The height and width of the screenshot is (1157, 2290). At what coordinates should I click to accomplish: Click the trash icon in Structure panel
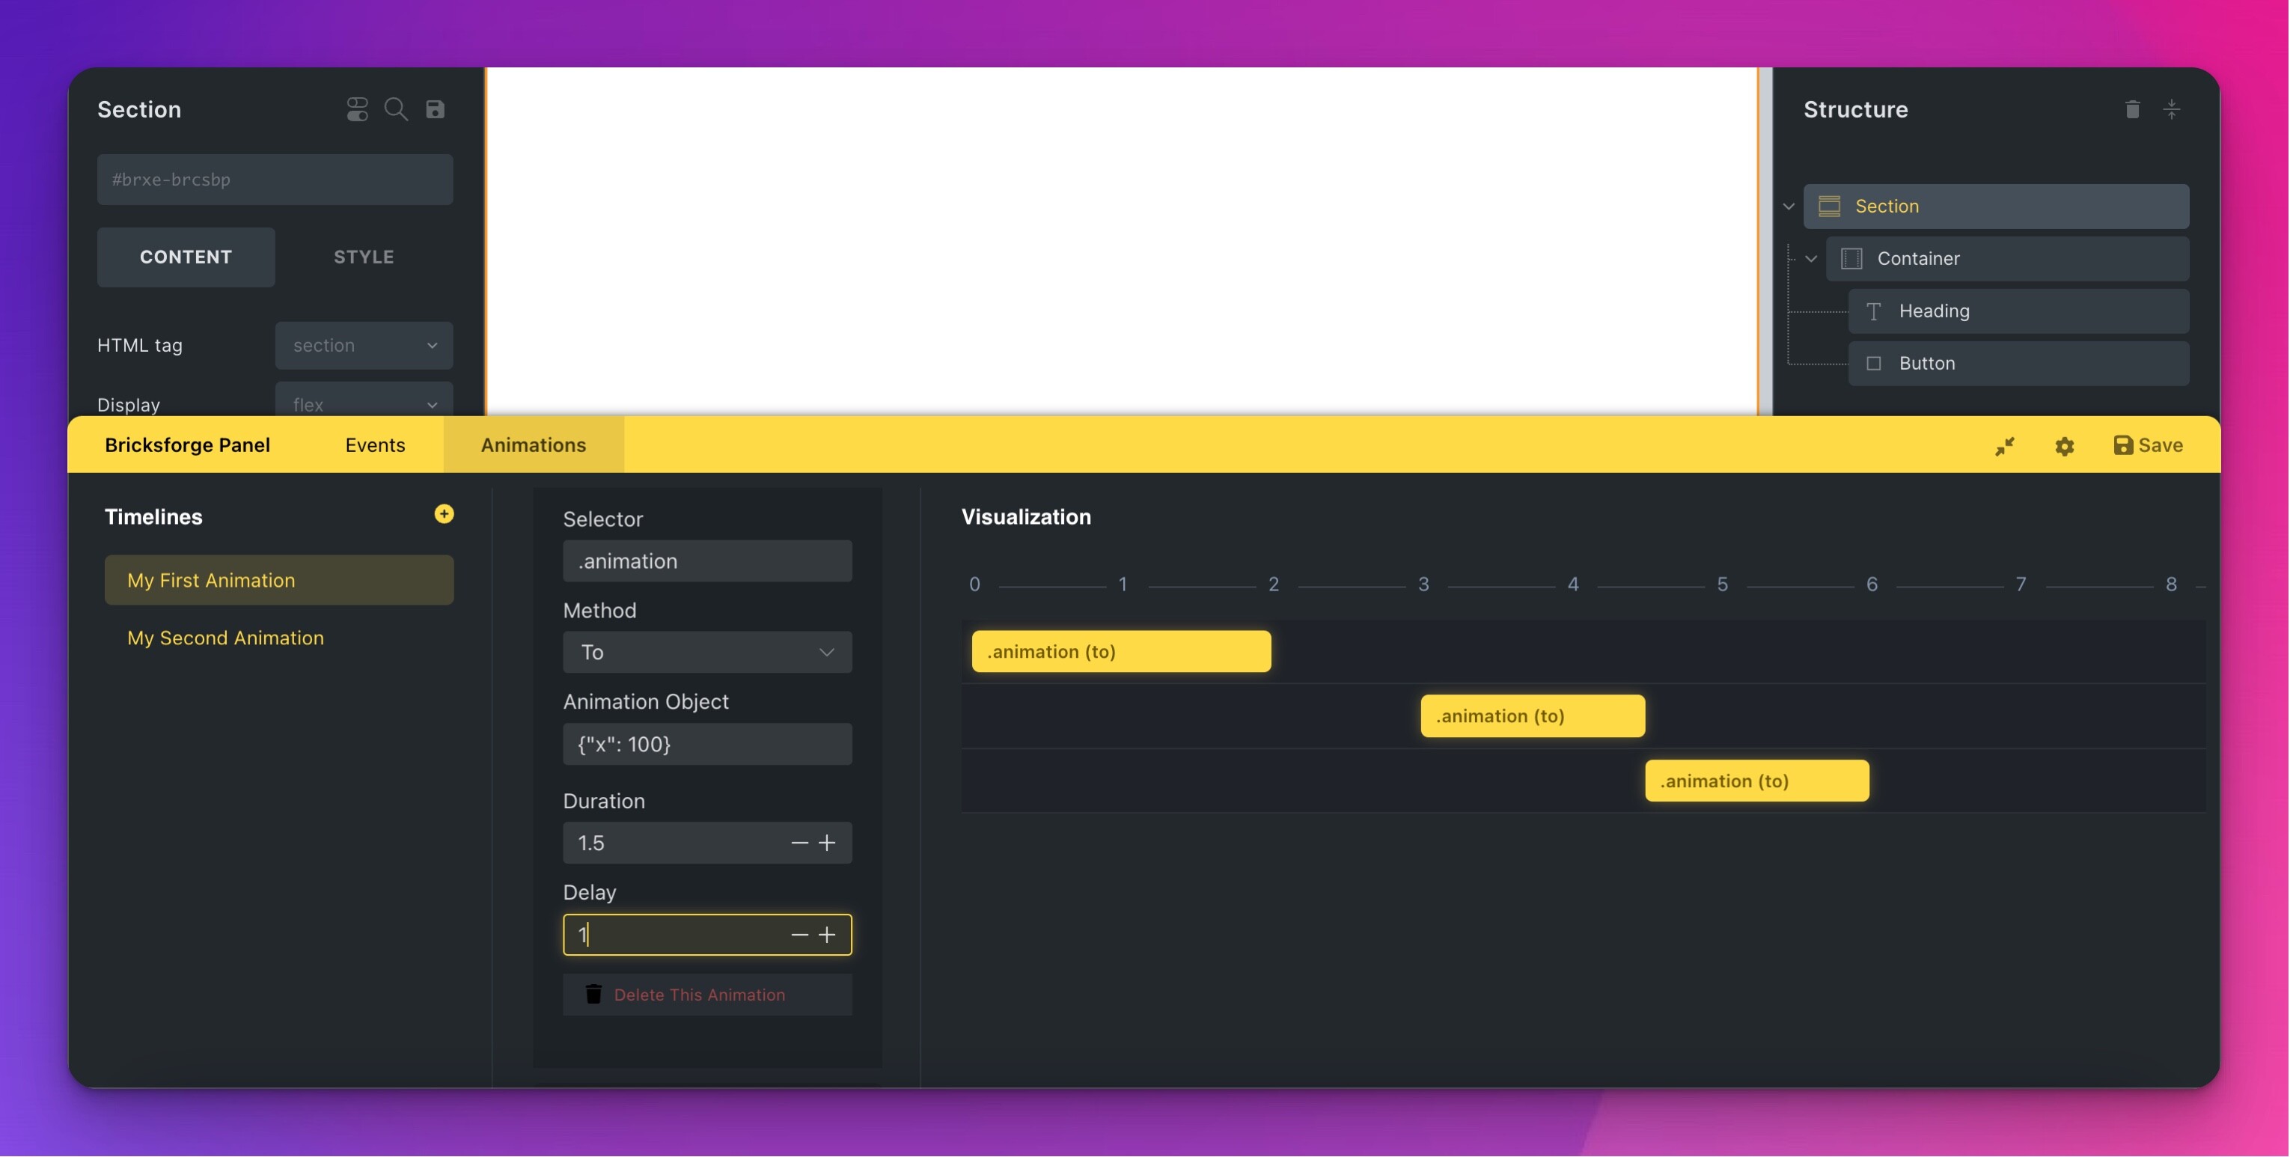tap(2132, 109)
